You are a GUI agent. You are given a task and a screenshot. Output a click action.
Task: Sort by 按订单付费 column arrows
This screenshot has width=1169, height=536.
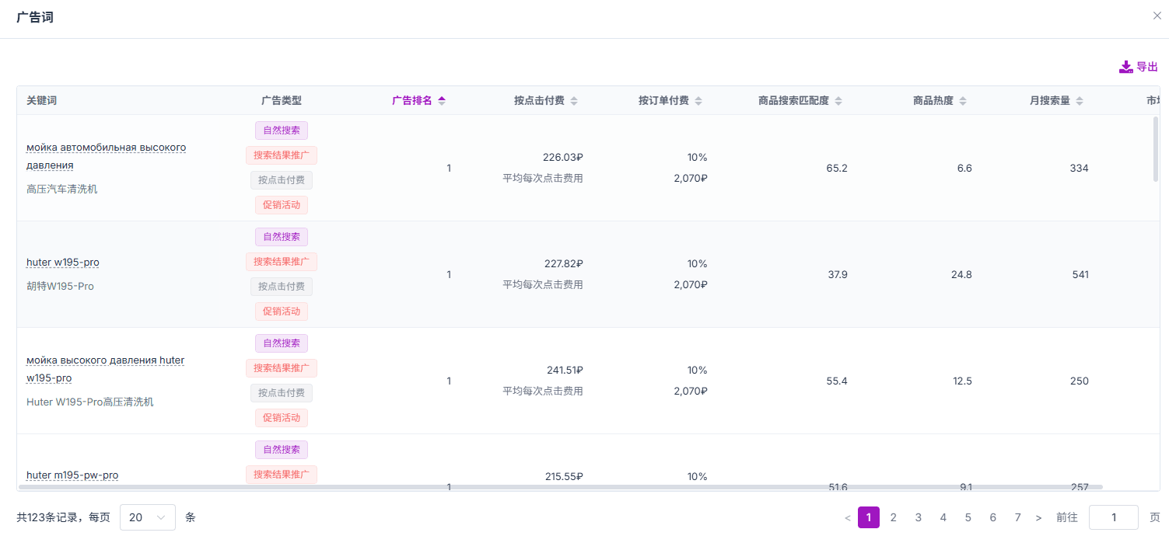[x=698, y=101]
